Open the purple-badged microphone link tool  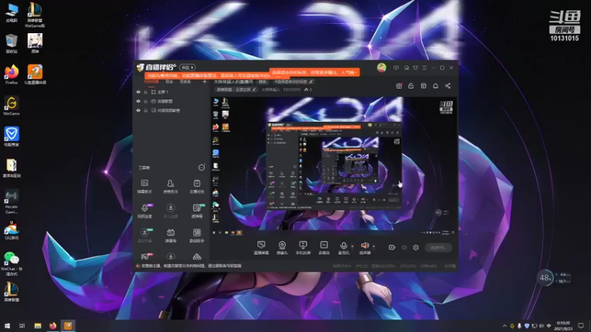coord(145,211)
